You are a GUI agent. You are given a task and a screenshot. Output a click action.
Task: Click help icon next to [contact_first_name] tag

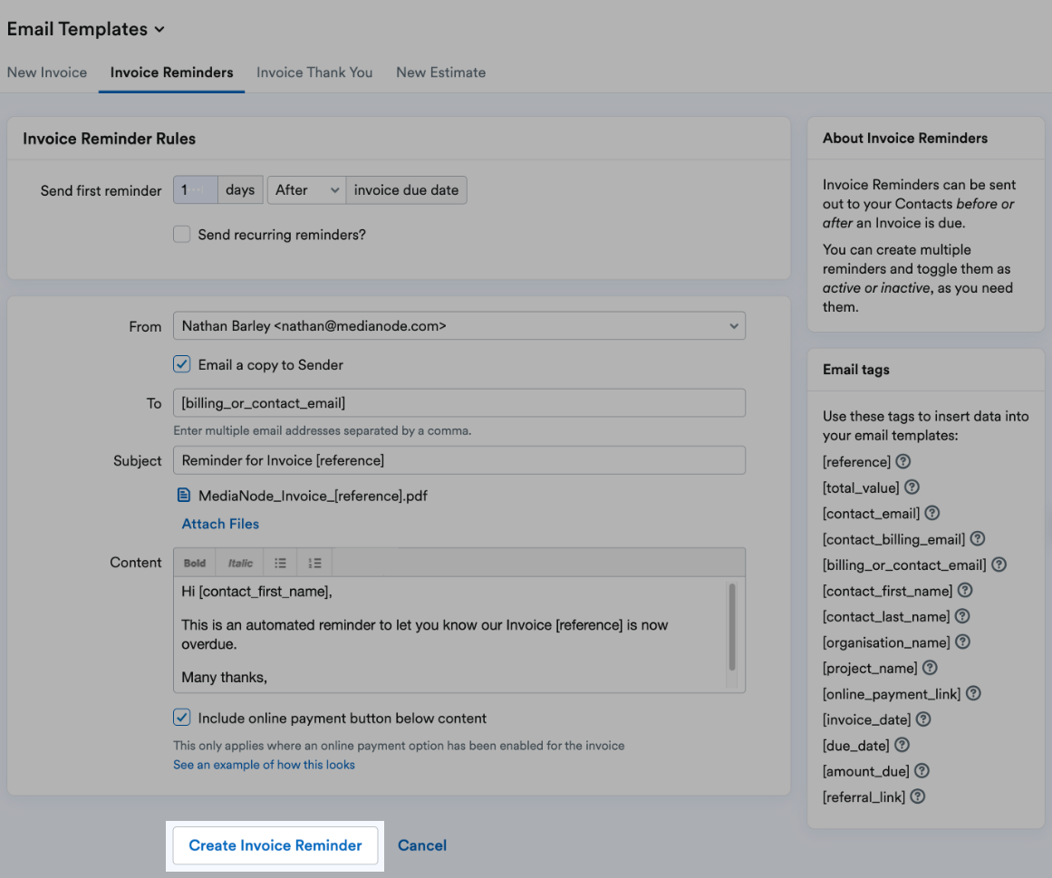click(x=965, y=590)
